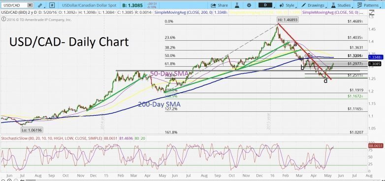The width and height of the screenshot is (385, 181).
Task: Open the Drawings menu
Action: [x=314, y=5]
